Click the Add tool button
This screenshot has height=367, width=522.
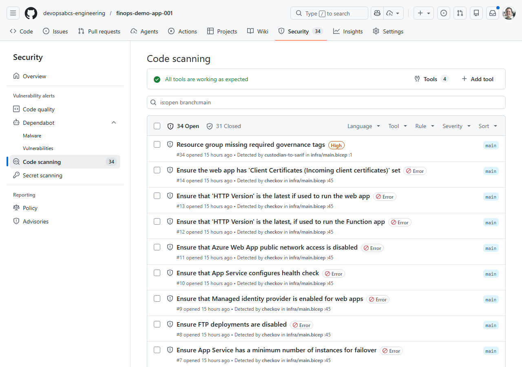477,79
